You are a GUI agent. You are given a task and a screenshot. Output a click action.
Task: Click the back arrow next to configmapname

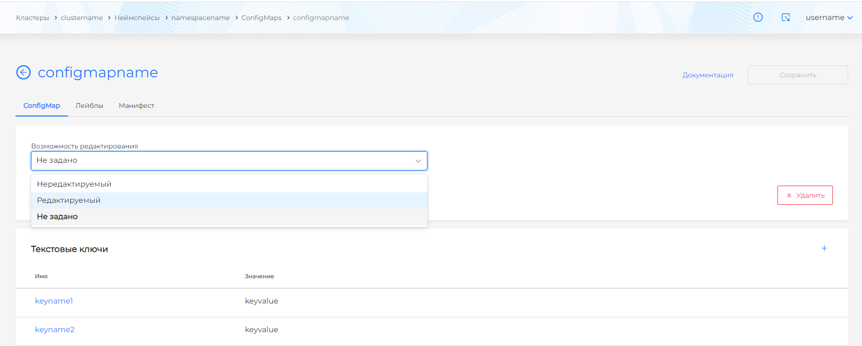click(x=23, y=73)
